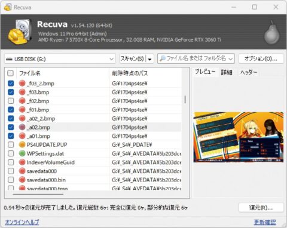Click the green status icon for WPSettings.dat
The width and height of the screenshot is (287, 228).
click(22, 153)
